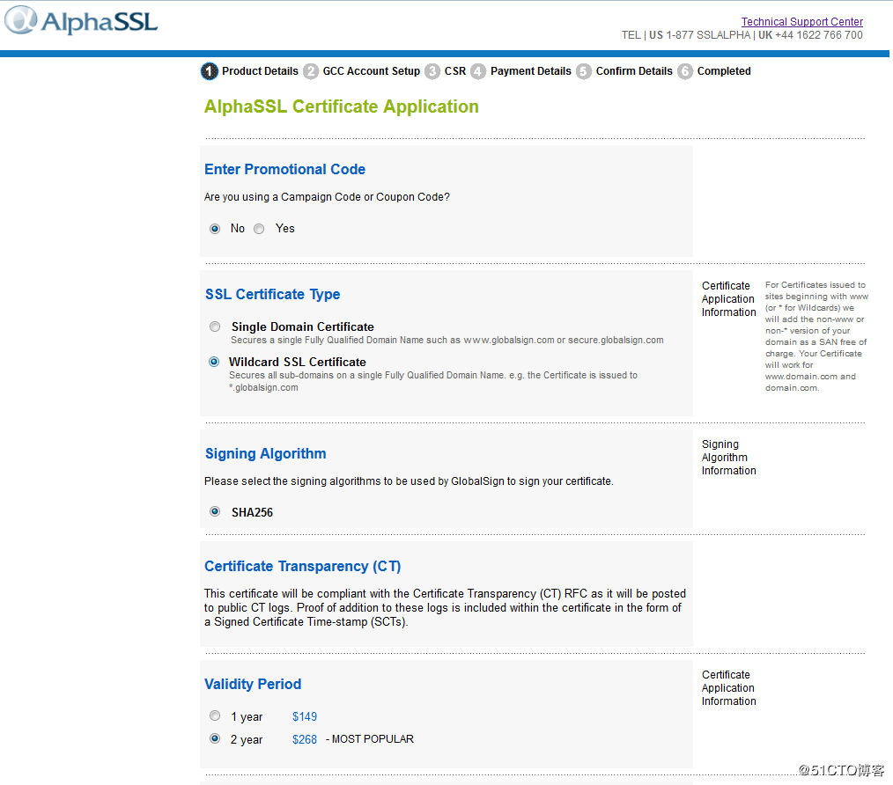Image resolution: width=893 pixels, height=785 pixels.
Task: Click the Campaign Code or Coupon Code question
Action: (327, 197)
